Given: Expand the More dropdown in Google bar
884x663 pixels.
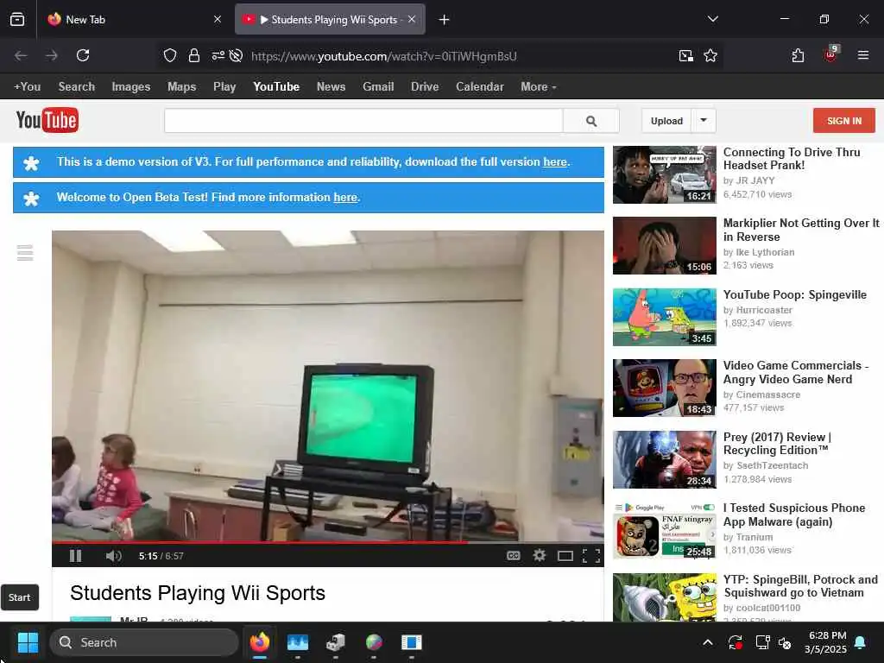Looking at the screenshot, I should click(x=539, y=87).
